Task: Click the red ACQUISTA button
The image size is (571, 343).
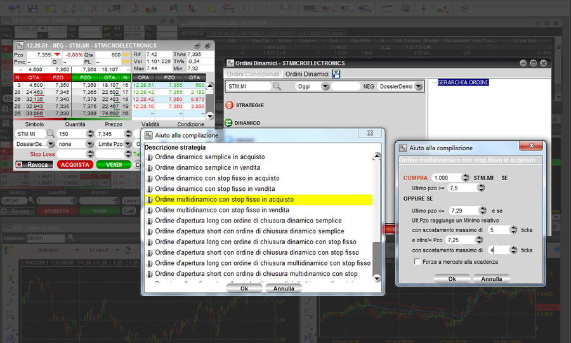Action: point(75,165)
